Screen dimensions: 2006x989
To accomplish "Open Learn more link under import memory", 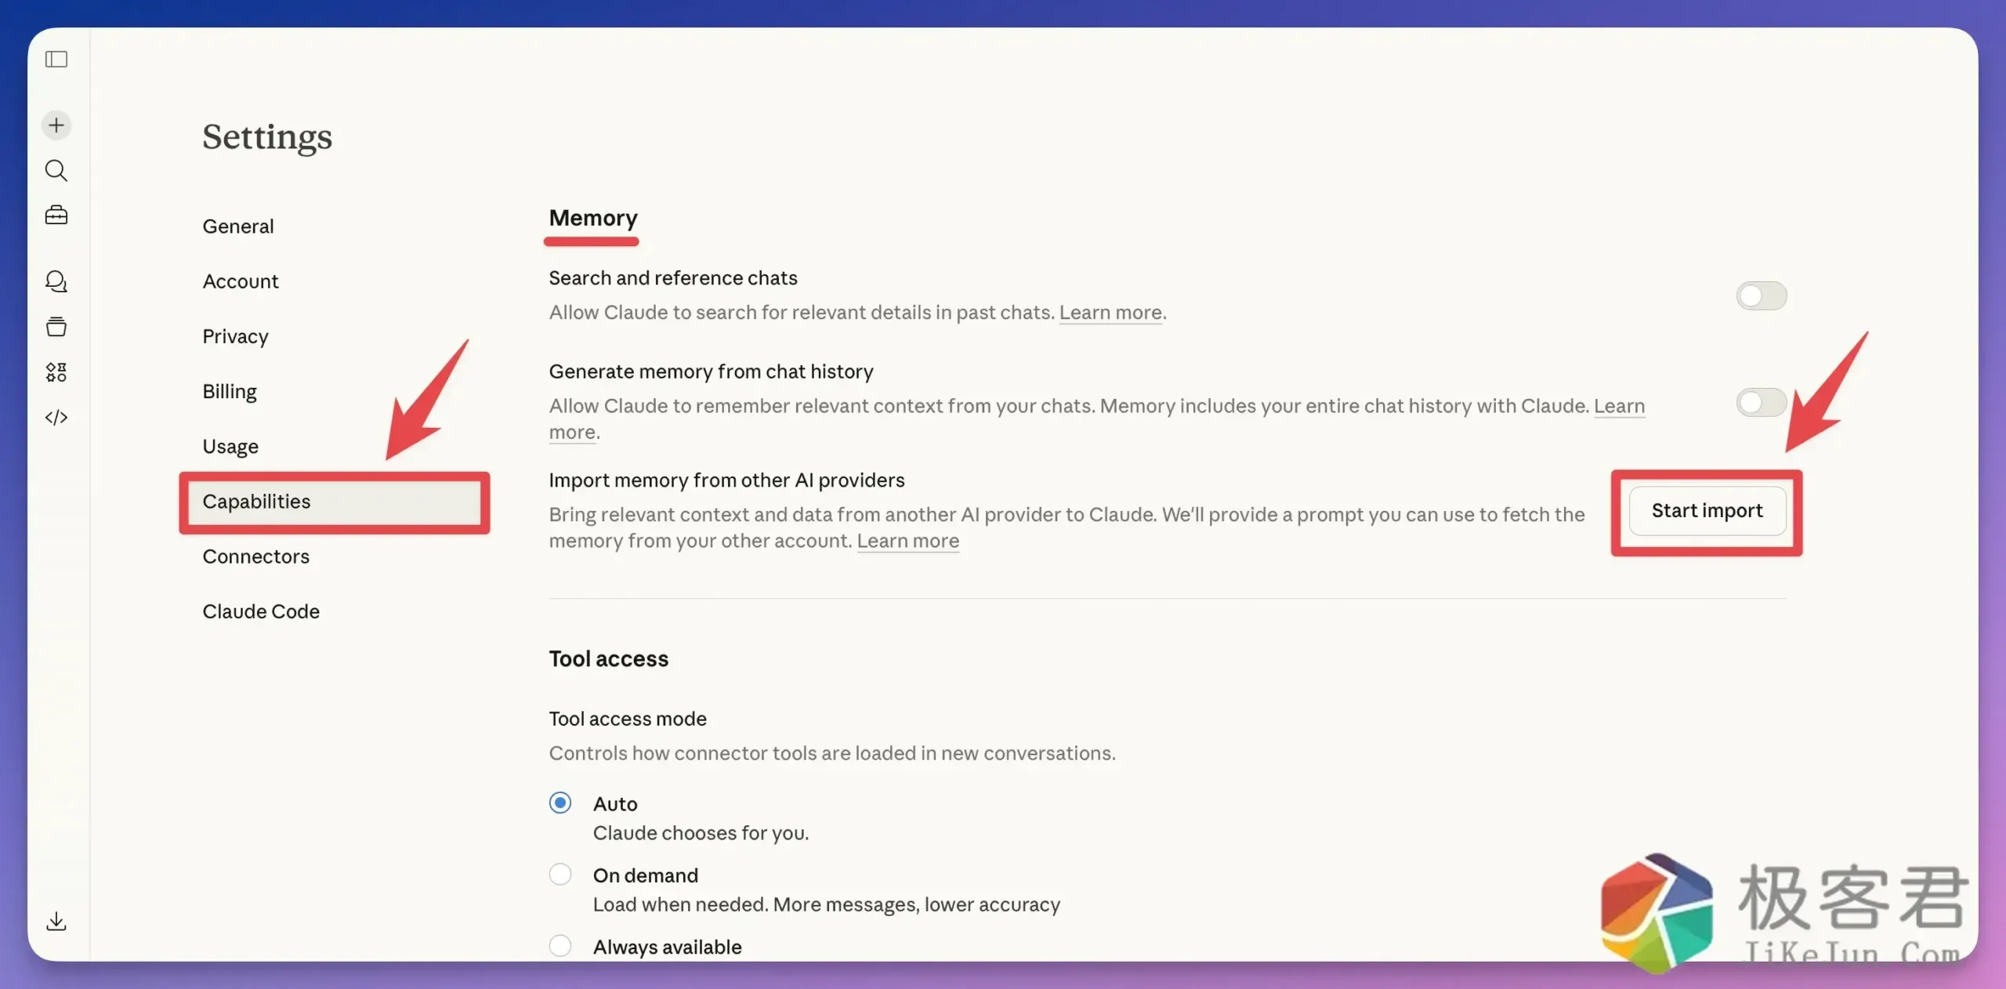I will point(907,542).
